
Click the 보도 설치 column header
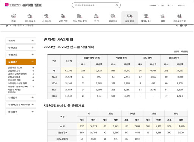(147, 58)
